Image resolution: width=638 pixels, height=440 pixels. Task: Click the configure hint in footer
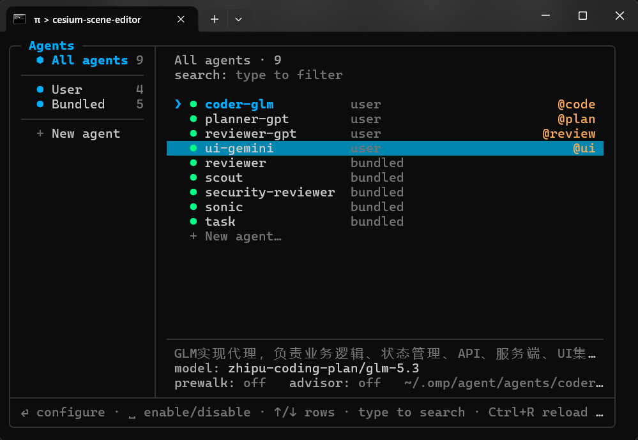63,413
